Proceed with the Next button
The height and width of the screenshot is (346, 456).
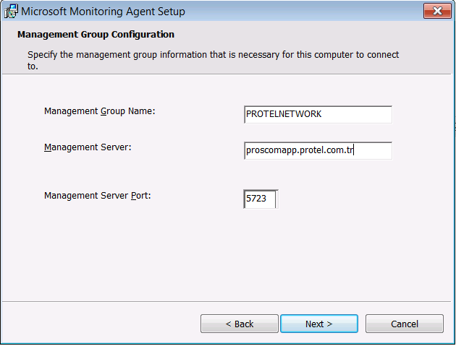click(318, 324)
